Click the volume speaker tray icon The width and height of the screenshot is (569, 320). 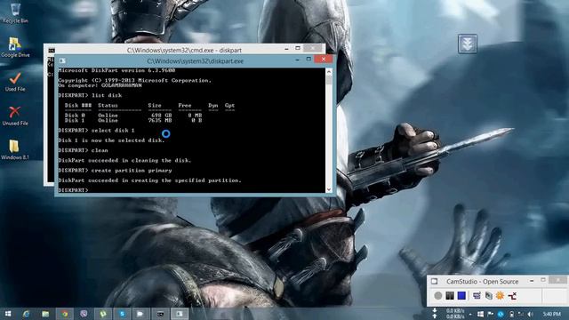(x=531, y=314)
